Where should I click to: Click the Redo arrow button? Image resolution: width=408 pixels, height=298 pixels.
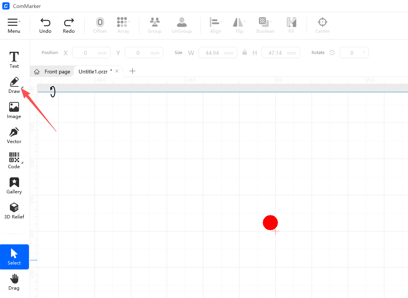coord(69,25)
